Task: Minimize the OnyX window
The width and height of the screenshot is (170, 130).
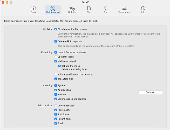Action: coord(7,2)
